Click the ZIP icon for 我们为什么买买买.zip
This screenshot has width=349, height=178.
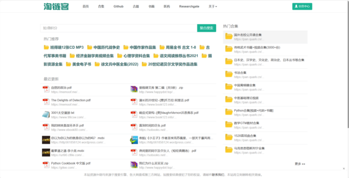pos(134,165)
